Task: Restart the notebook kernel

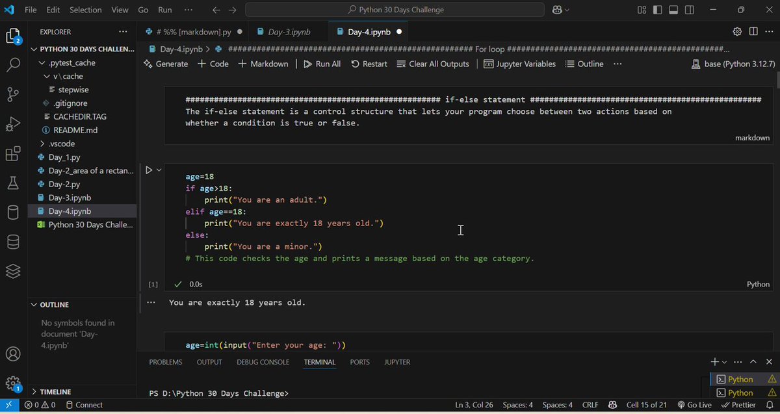Action: 369,64
